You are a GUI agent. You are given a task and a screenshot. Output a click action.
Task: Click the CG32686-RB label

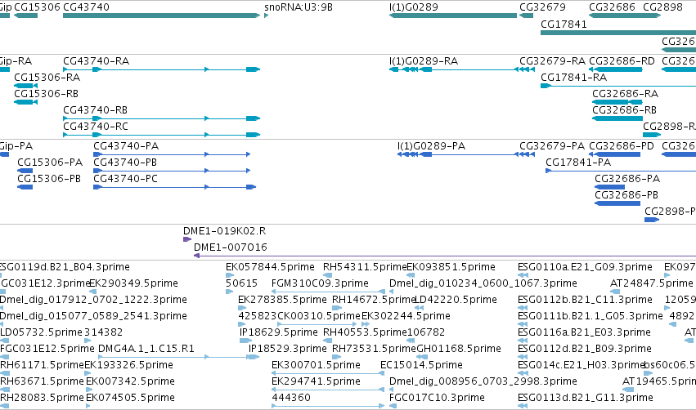pyautogui.click(x=625, y=110)
